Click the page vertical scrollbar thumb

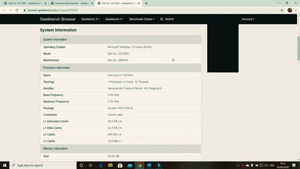[299, 48]
